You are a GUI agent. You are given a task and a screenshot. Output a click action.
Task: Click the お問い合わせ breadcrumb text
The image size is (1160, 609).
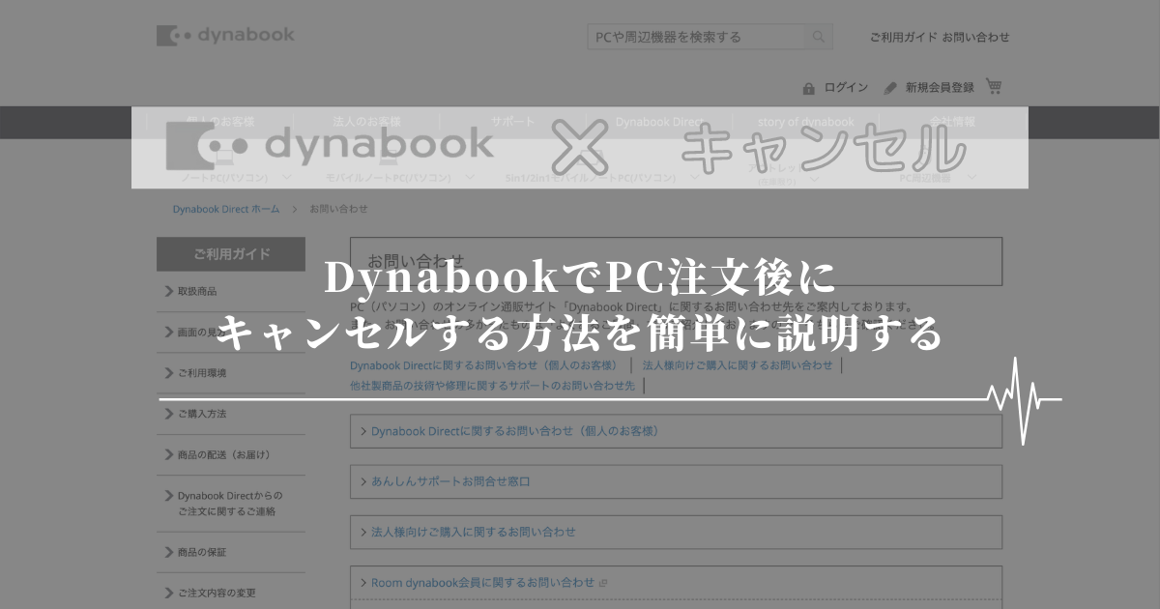(338, 209)
